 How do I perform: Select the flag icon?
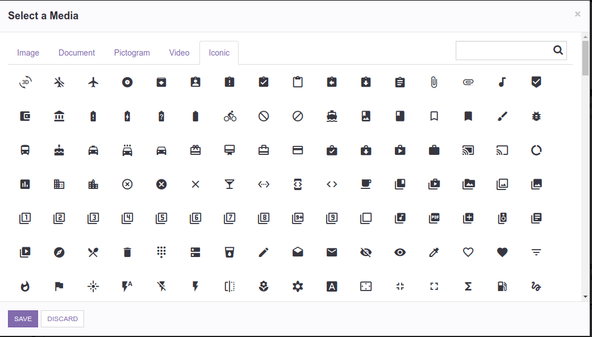click(x=59, y=287)
